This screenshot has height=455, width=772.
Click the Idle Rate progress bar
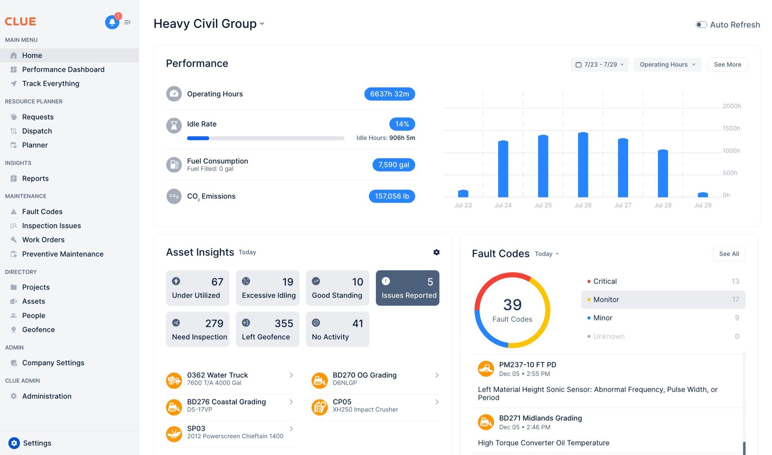tap(265, 138)
